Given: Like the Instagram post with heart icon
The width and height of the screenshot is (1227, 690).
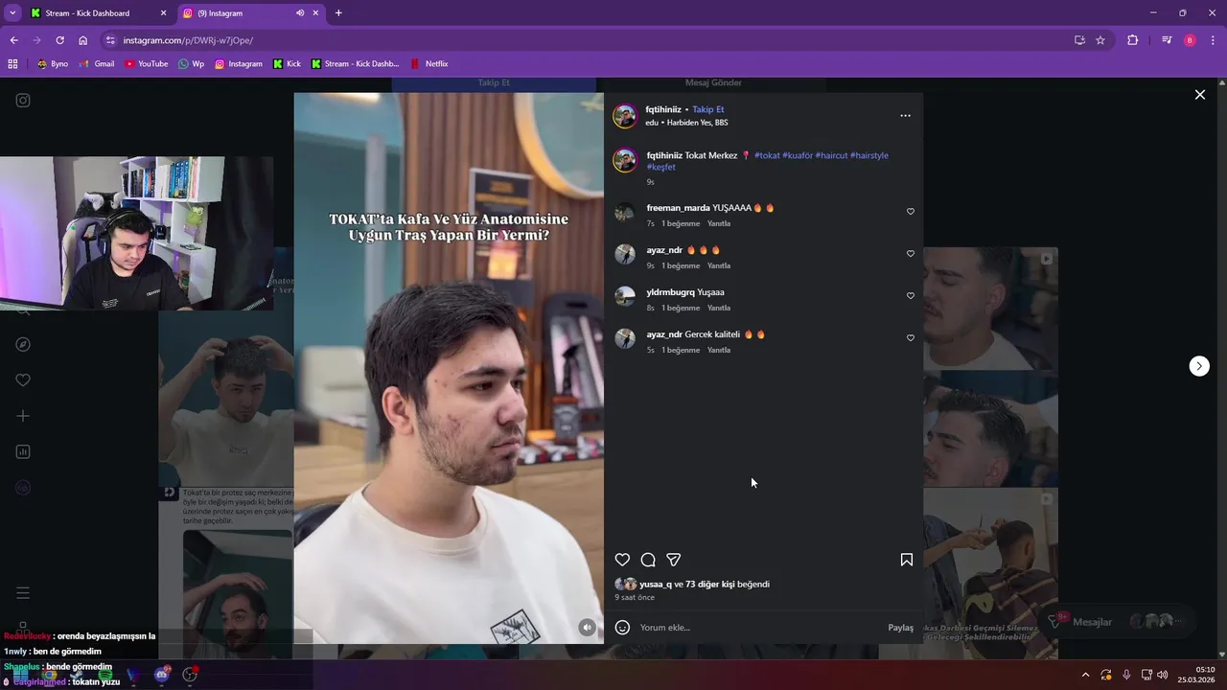Looking at the screenshot, I should [622, 560].
